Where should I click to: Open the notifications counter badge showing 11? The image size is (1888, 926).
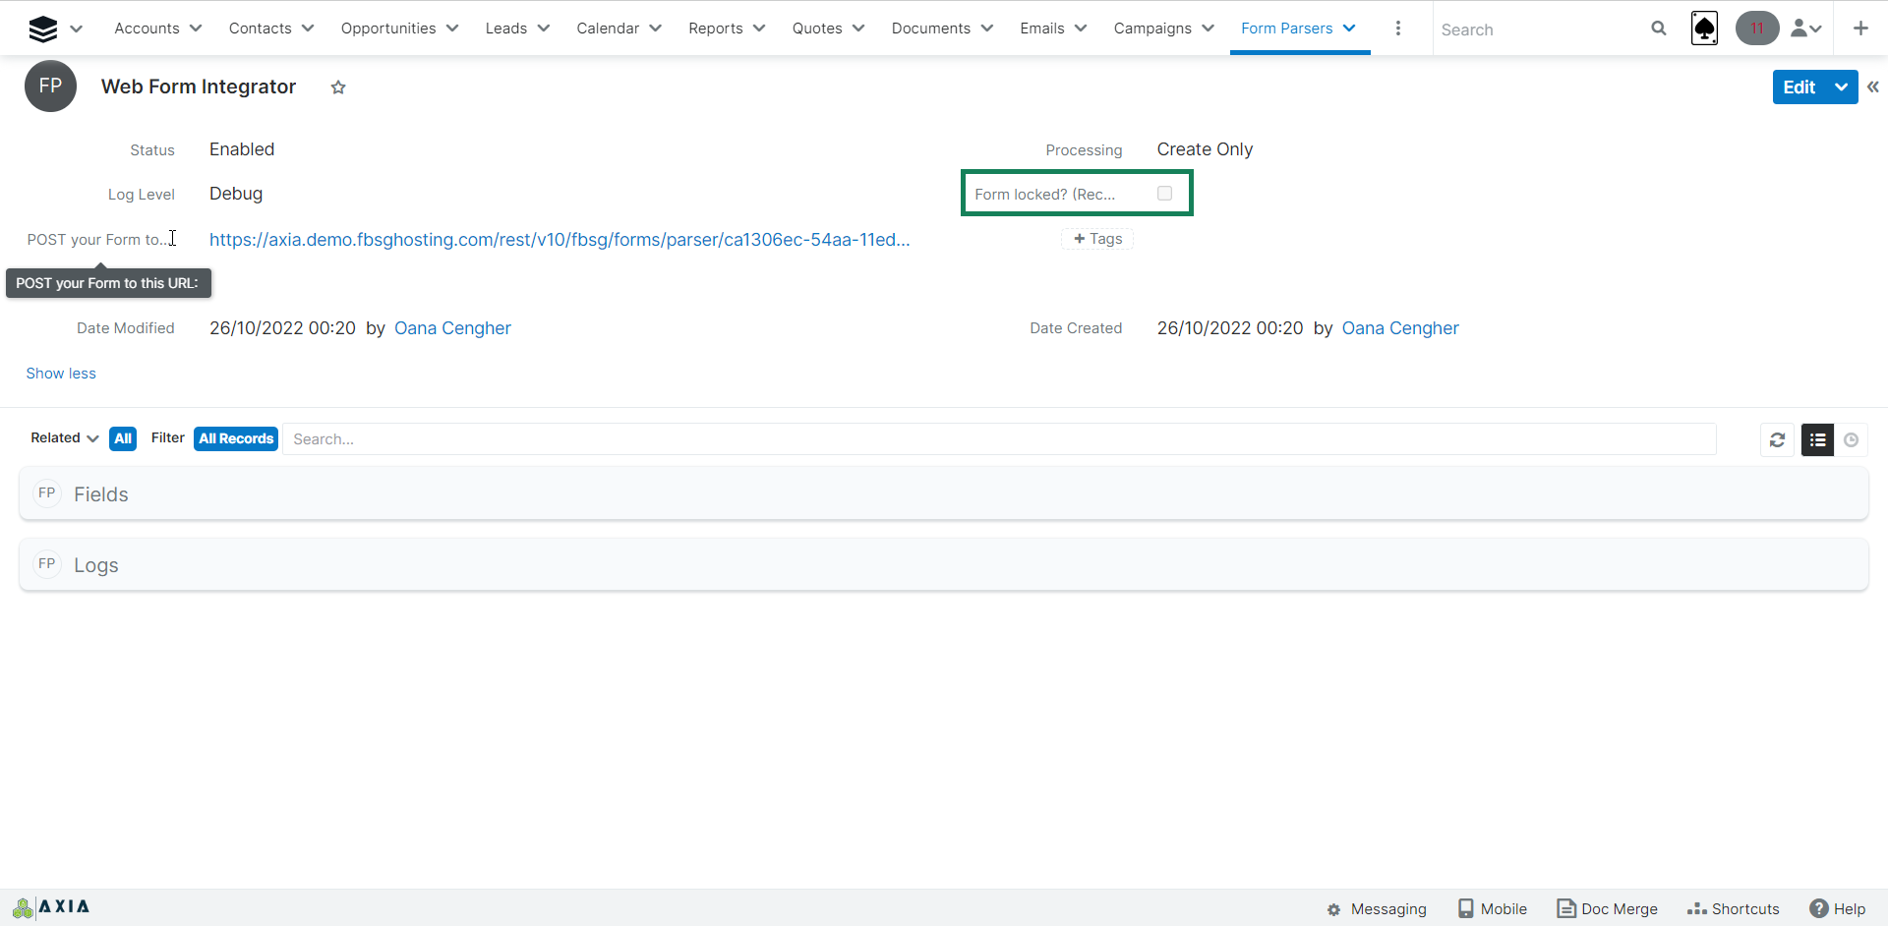1756,29
